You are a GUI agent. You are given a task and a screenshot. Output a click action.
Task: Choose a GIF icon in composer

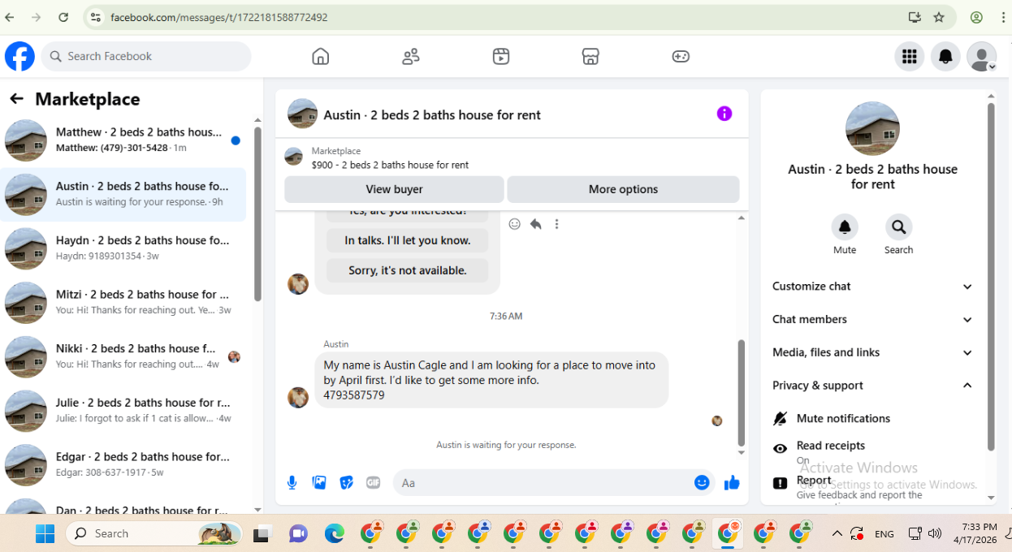click(x=374, y=483)
